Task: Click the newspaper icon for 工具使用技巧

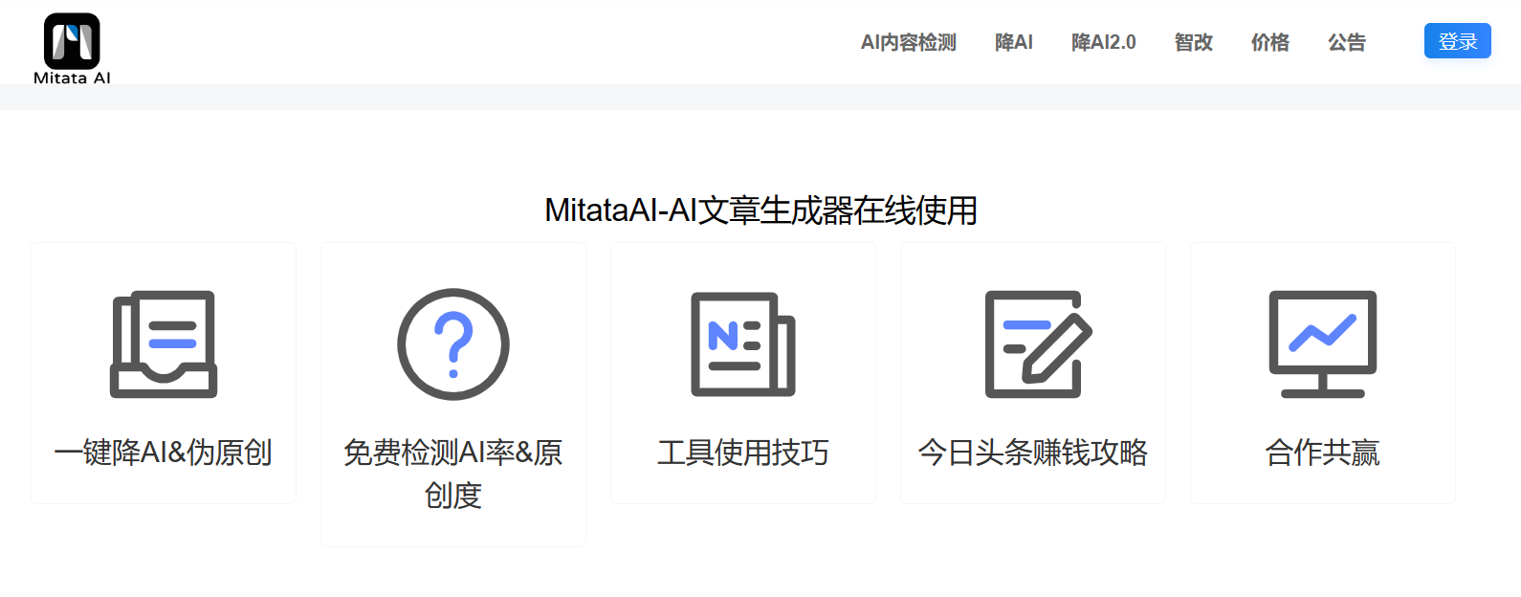Action: 743,344
